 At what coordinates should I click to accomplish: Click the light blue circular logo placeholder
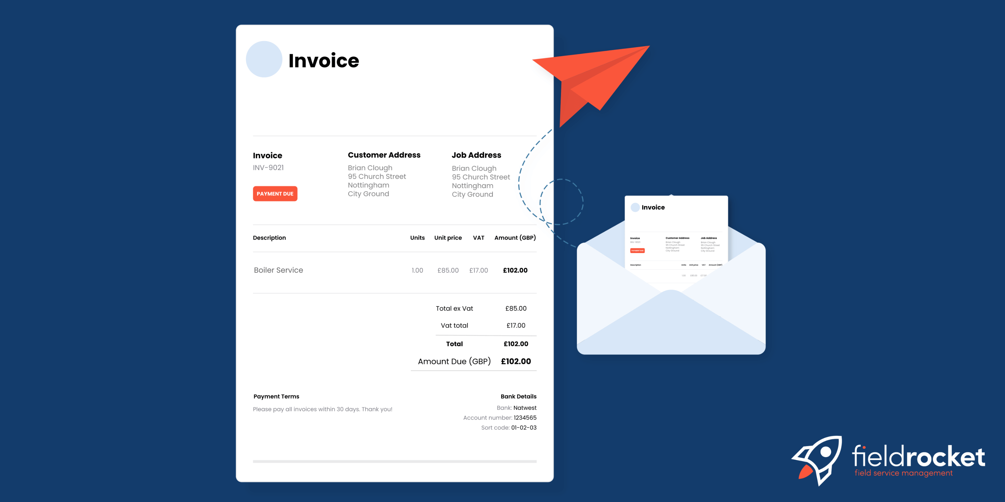(x=264, y=59)
